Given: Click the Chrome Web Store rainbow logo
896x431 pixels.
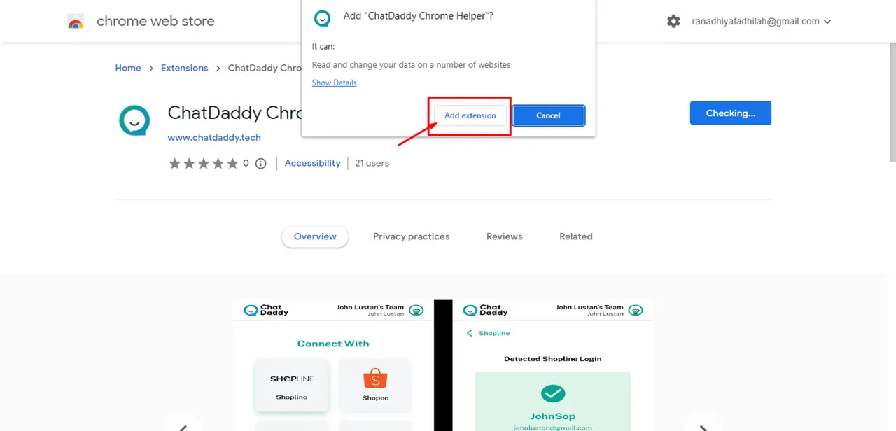Looking at the screenshot, I should 76,22.
